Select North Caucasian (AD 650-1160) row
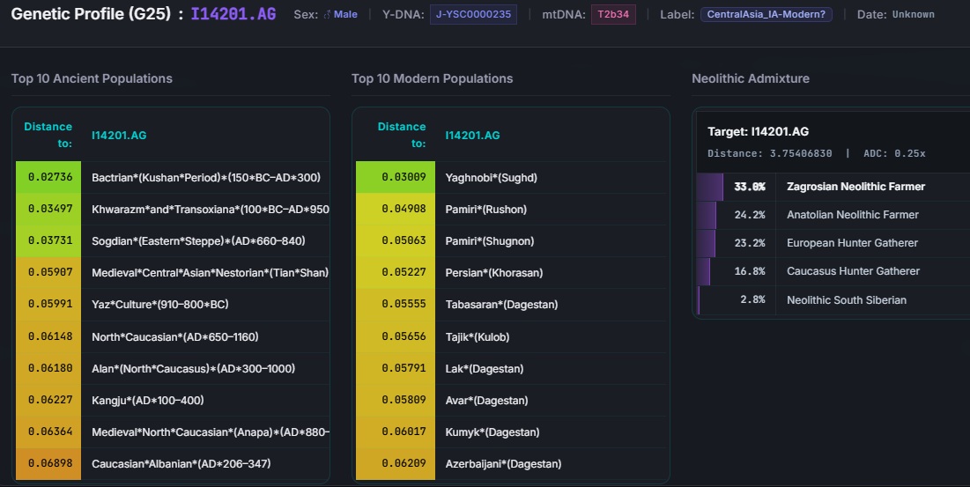The height and width of the screenshot is (487, 970). click(173, 336)
